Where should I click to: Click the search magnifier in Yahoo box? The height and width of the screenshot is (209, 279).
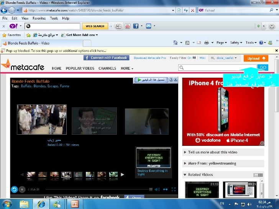click(x=271, y=10)
